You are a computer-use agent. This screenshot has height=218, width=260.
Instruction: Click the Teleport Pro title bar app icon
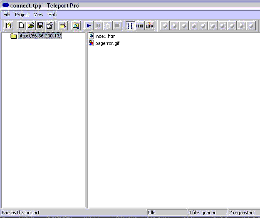pos(5,5)
